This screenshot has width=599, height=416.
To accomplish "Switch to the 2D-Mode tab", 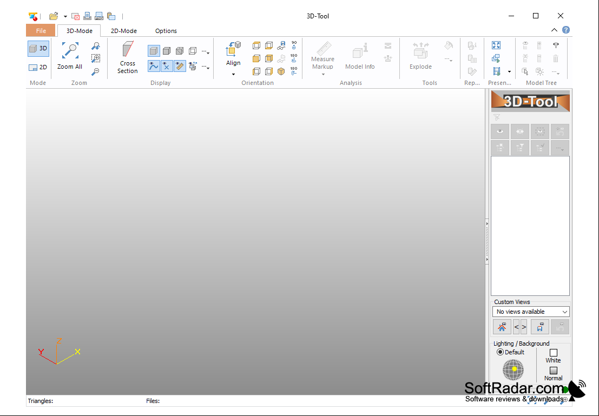I will [x=124, y=30].
